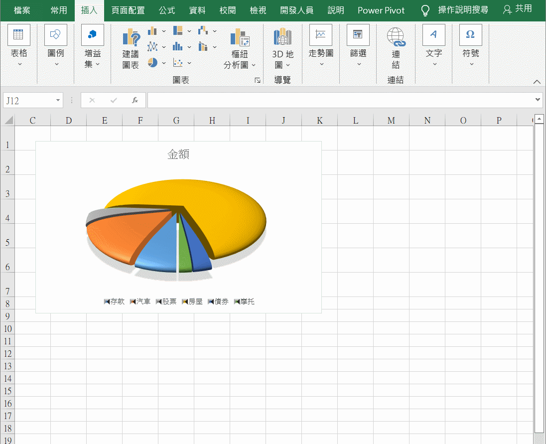
Task: Expand the combo chart dropdown arrow
Action: (215, 47)
